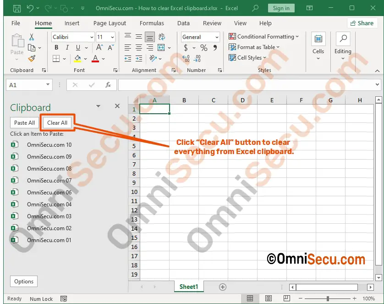Click the Undo arrow icon
Viewport: 384px width, 304px height.
click(x=30, y=8)
